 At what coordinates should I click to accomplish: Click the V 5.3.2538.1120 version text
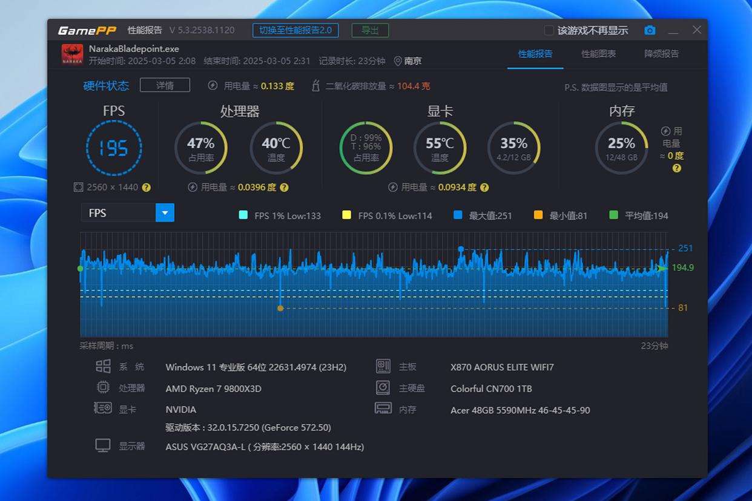(x=202, y=30)
